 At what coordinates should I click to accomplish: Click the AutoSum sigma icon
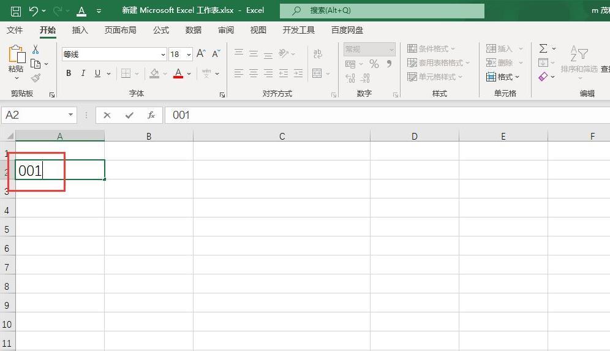tap(543, 48)
